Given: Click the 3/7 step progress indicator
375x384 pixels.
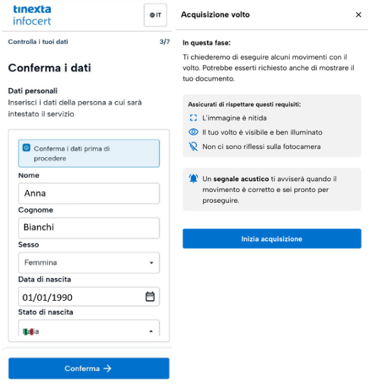Looking at the screenshot, I should [165, 42].
